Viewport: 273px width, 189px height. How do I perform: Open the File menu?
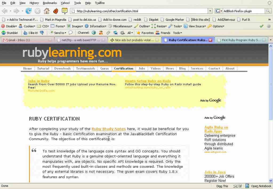tap(4, 3)
